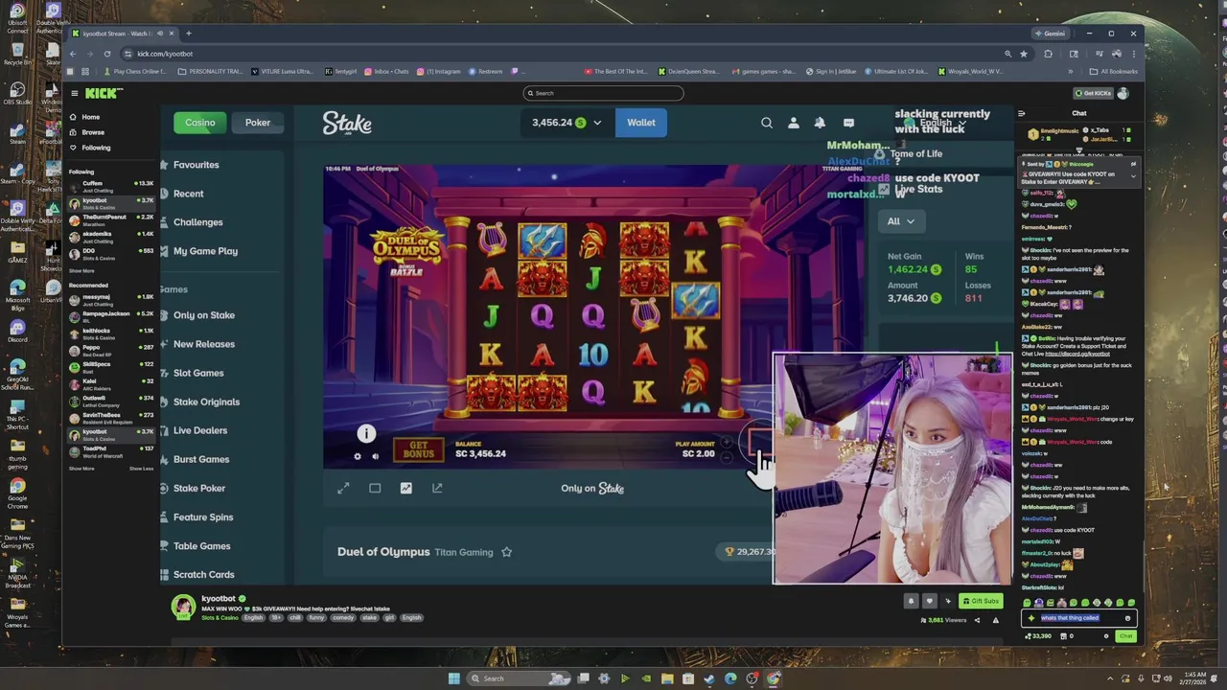Click sparkle button beside Gift Subs
This screenshot has width=1227, height=690.
point(948,601)
